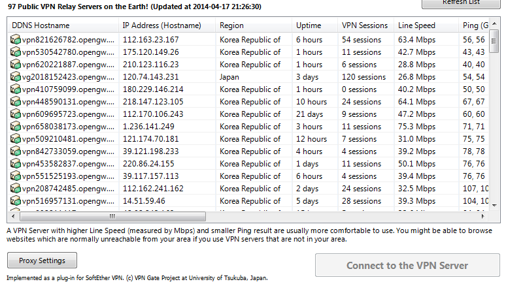Viewport: 506px width, 284px height.
Task: Click the server icon for vpn821626782
Action: 16,40
